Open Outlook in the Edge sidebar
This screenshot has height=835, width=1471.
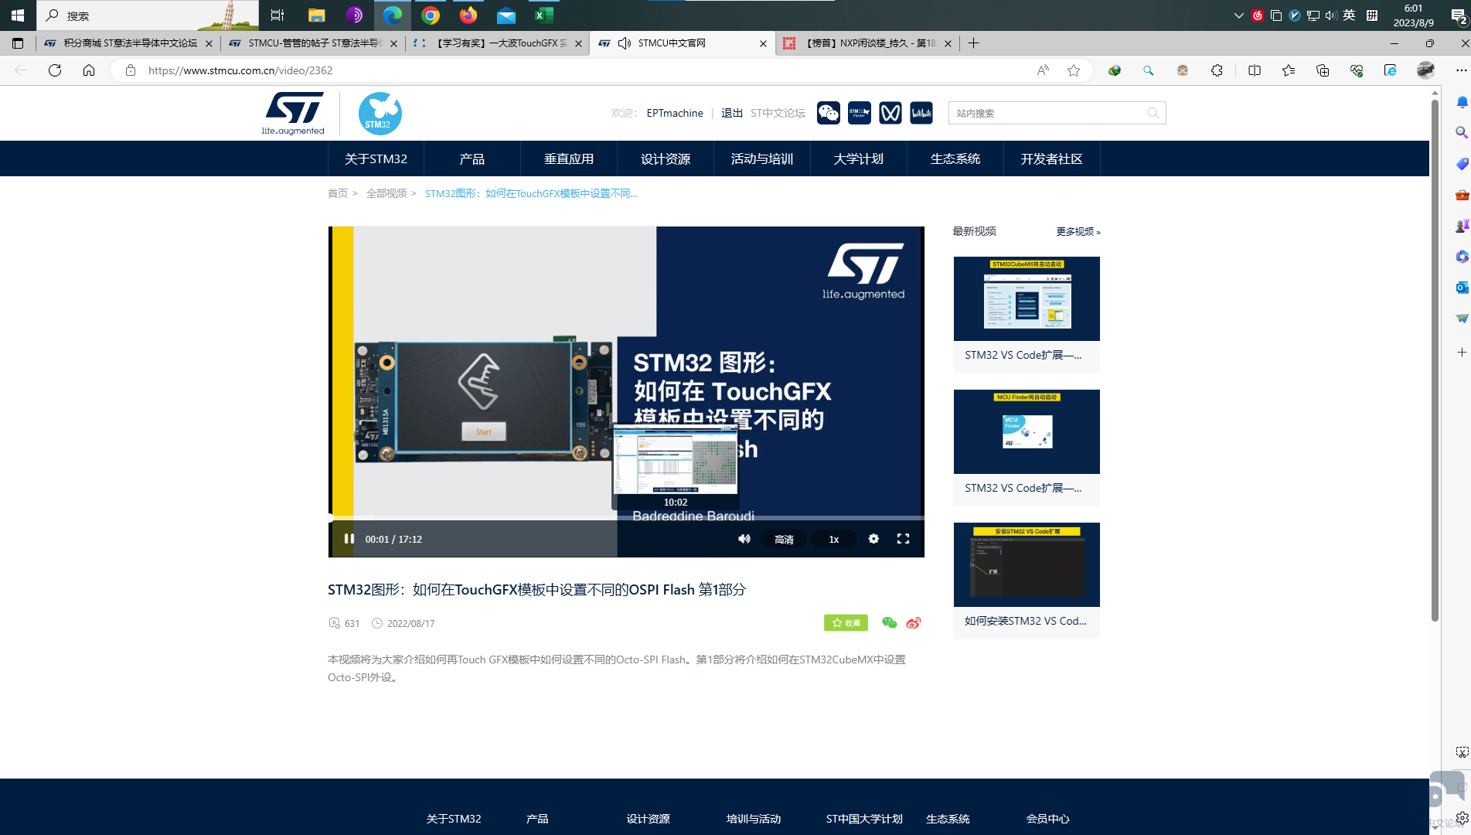[1462, 288]
